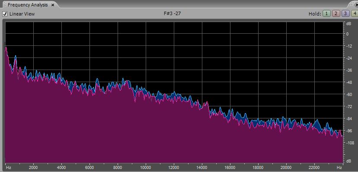Click Hold button 2

336,14
